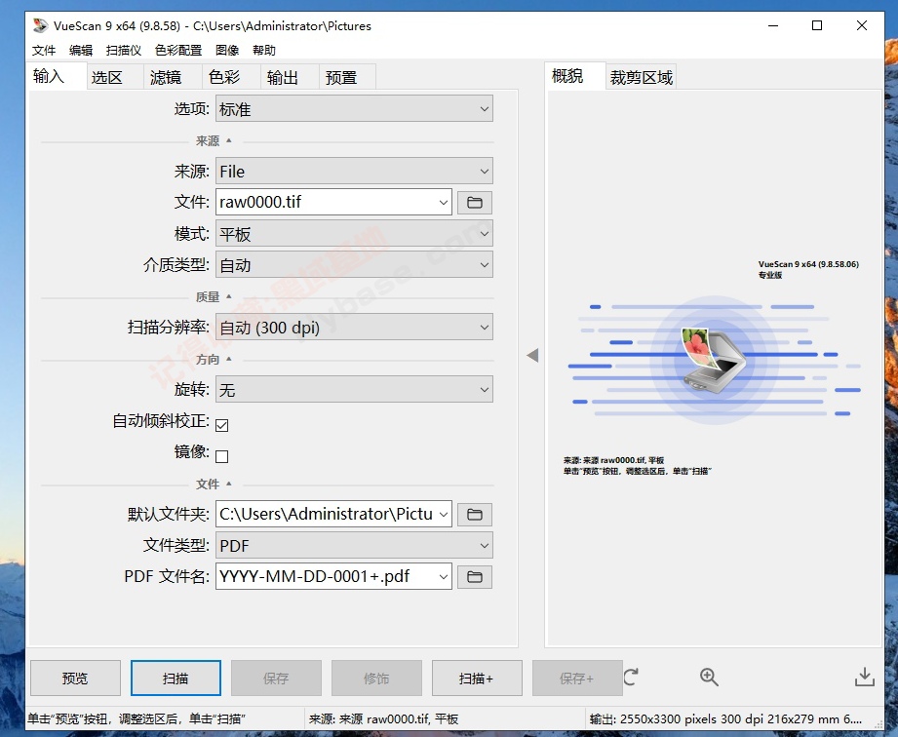Screen dimensions: 898x737
Task: Close the VueScan window
Action: [x=861, y=25]
